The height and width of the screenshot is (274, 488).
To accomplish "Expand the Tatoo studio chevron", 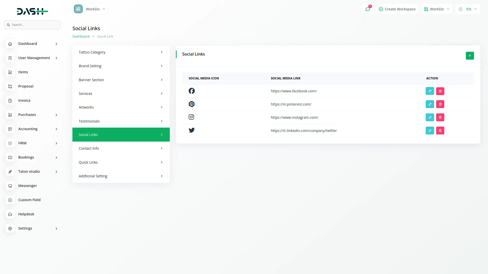I will click(x=56, y=172).
